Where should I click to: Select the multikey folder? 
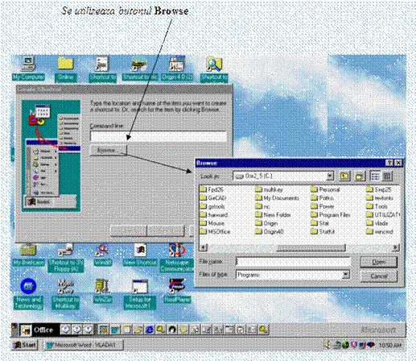coord(269,189)
